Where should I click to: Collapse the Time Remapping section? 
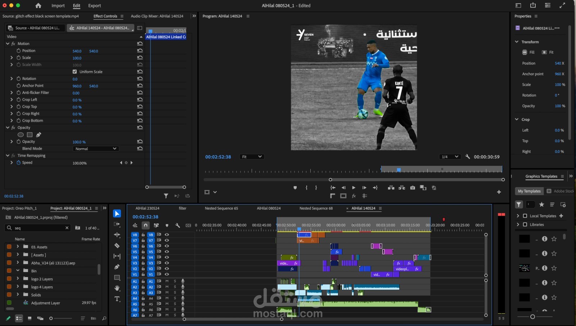pyautogui.click(x=8, y=155)
